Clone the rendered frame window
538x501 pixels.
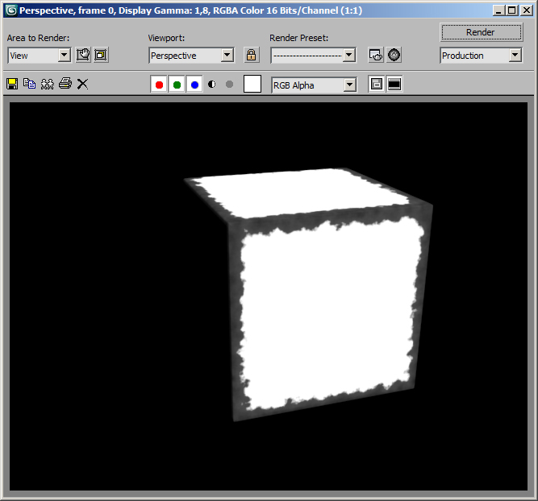48,84
